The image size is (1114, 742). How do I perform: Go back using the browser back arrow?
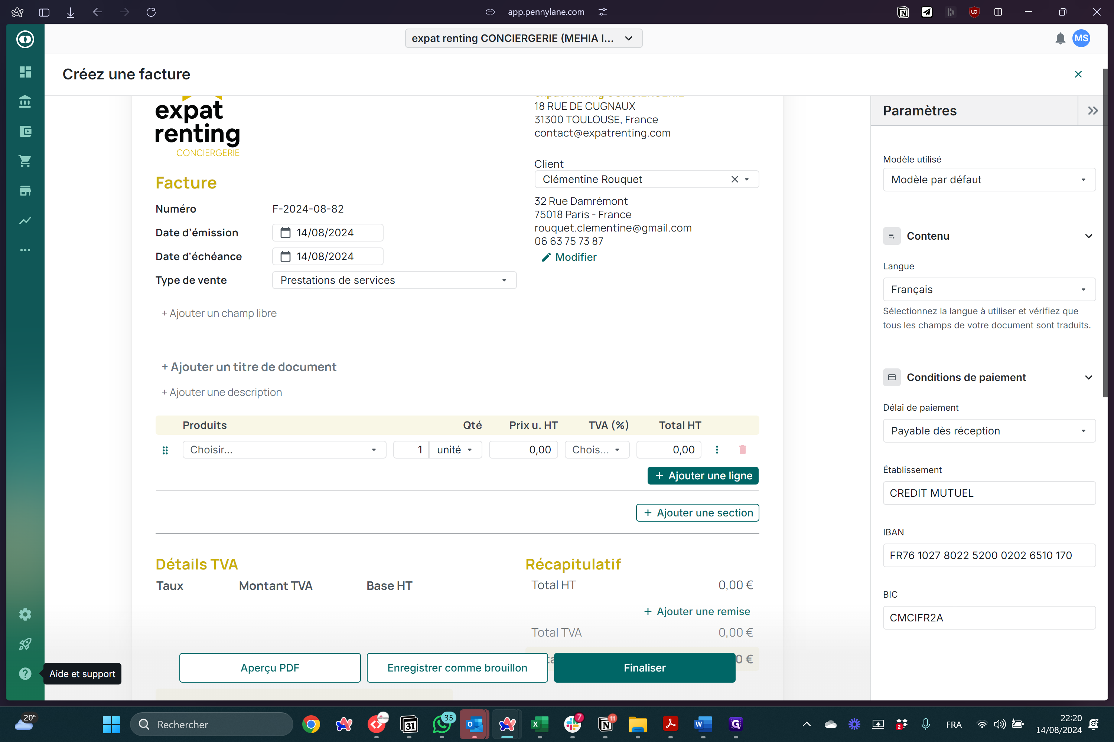coord(98,12)
